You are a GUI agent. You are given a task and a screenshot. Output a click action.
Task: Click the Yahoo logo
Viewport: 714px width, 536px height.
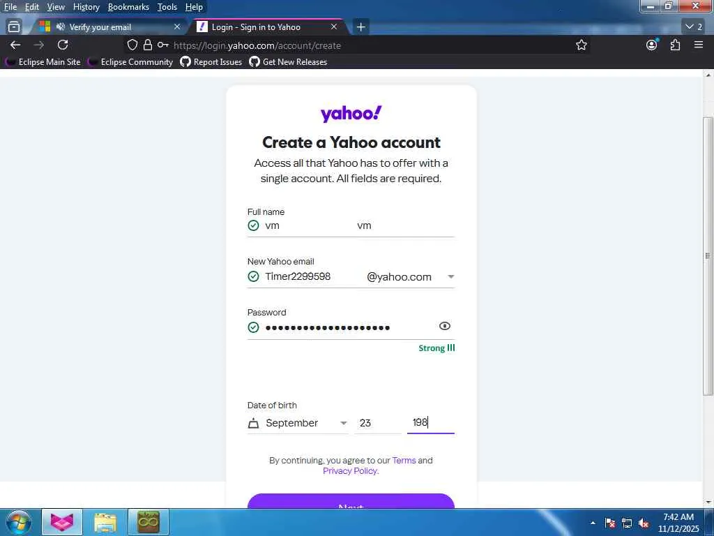click(x=351, y=114)
